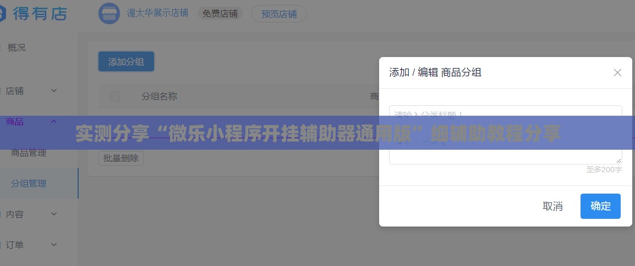The width and height of the screenshot is (635, 266).
Task: Click 取消 in the dialog
Action: pyautogui.click(x=552, y=206)
